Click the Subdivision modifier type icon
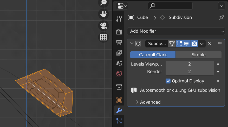228x127 pixels. [138, 44]
